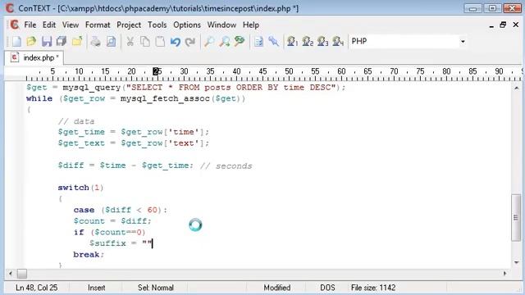Run user command 2 icon
525x295 pixels.
tap(308, 42)
